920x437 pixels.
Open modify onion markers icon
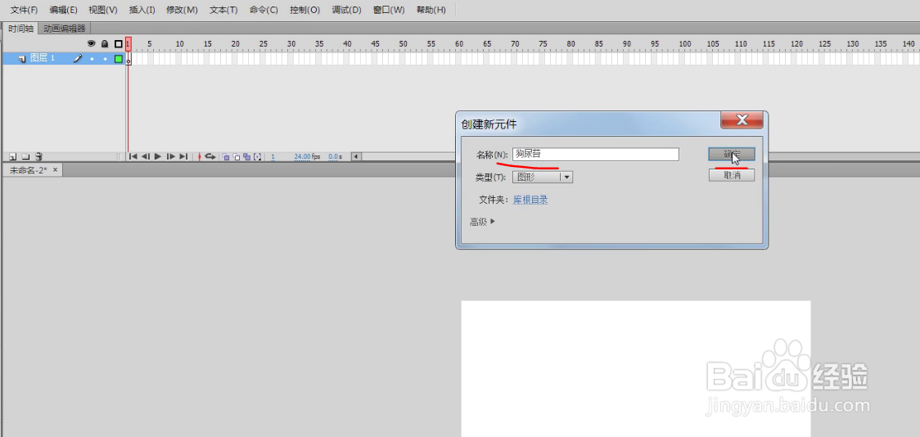pos(257,156)
